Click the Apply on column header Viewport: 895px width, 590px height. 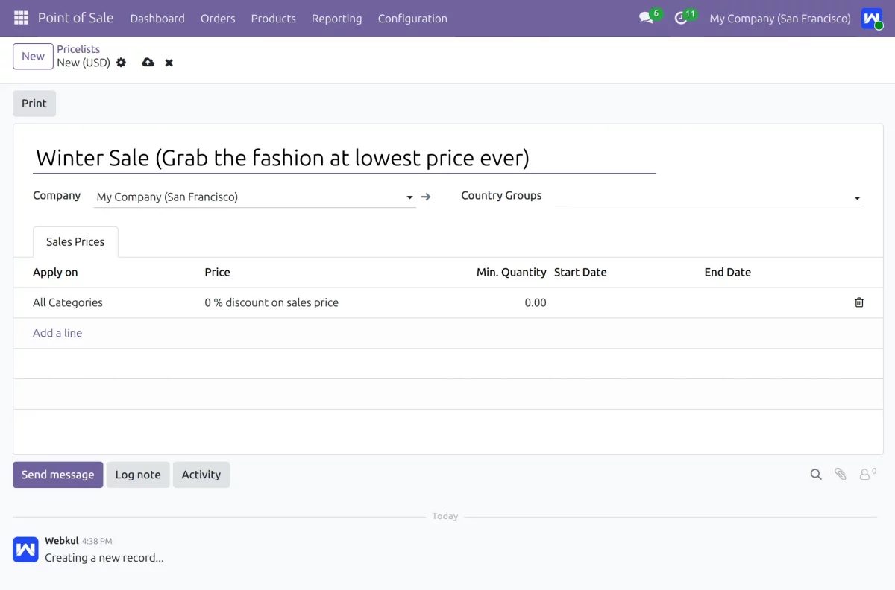coord(55,273)
